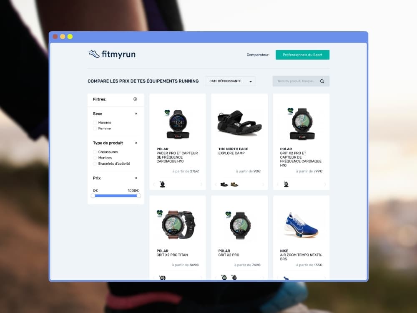The height and width of the screenshot is (313, 417).
Task: Select the Pacer Pro variant thumbnail icon
Action: [163, 184]
